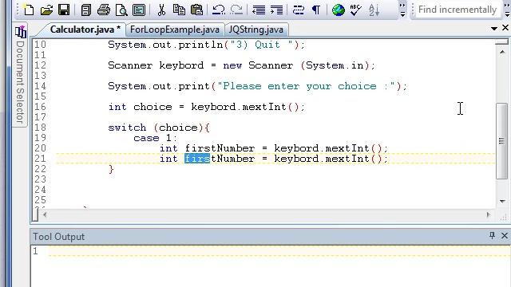Screen dimensions: 511x287
Task: Expand the find toolbar overflow chevron
Action: click(x=507, y=10)
